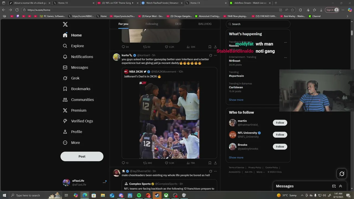The height and width of the screenshot is (199, 354).
Task: Open the Bob Marley bookmark in the favorites bar
Action: click(292, 16)
